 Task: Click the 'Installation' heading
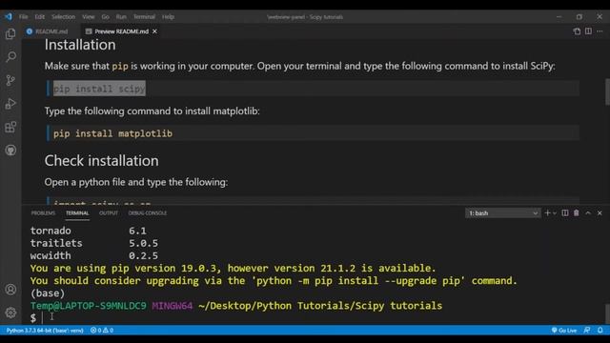point(80,45)
